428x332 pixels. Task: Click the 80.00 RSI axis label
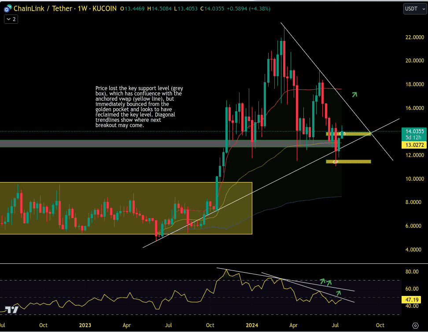click(x=412, y=271)
